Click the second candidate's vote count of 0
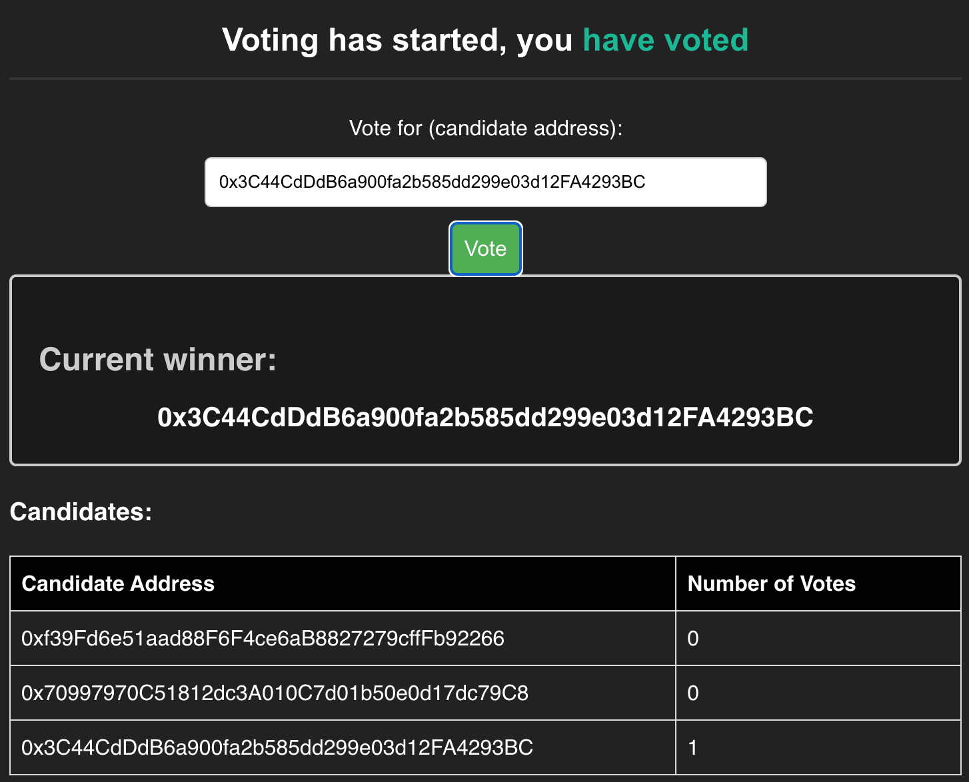The image size is (969, 782). coord(692,693)
